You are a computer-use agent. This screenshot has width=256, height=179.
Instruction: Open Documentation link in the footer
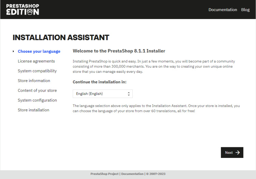[x=132, y=174]
